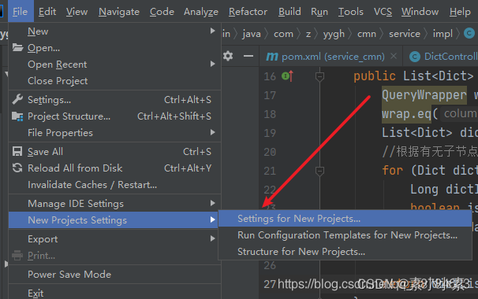The width and height of the screenshot is (478, 299).
Task: Open the Code menu
Action: [x=162, y=12]
